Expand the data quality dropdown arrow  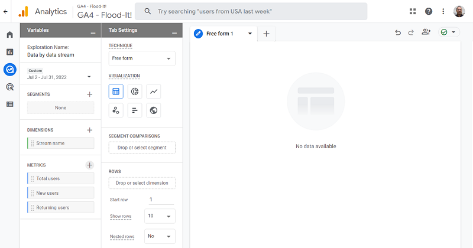(453, 32)
